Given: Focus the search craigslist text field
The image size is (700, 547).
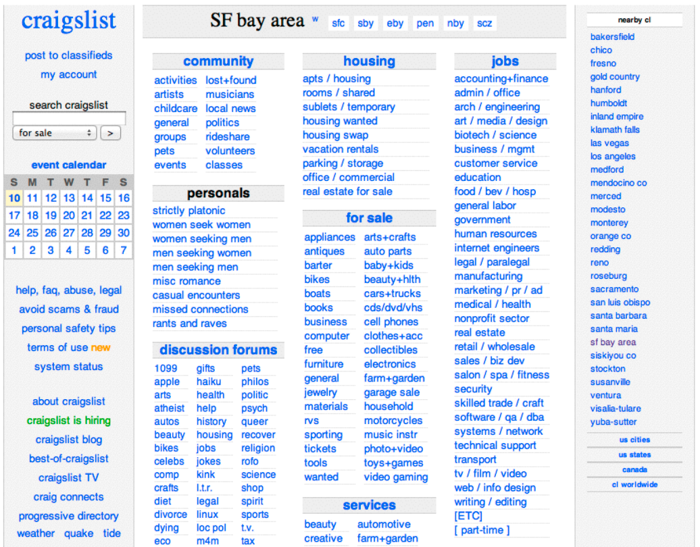Looking at the screenshot, I should [69, 118].
